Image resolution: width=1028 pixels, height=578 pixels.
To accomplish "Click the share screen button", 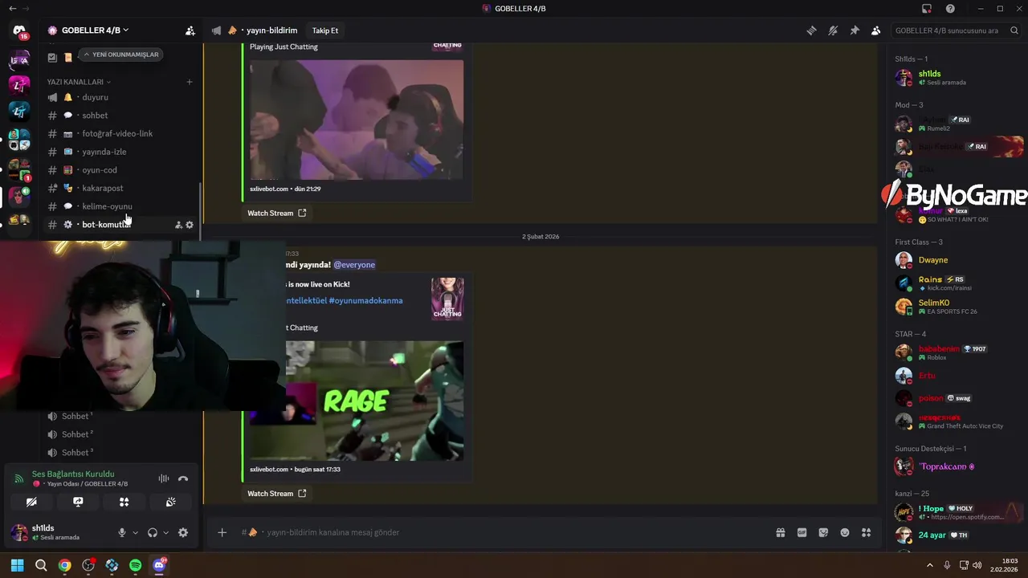I will [x=78, y=502].
